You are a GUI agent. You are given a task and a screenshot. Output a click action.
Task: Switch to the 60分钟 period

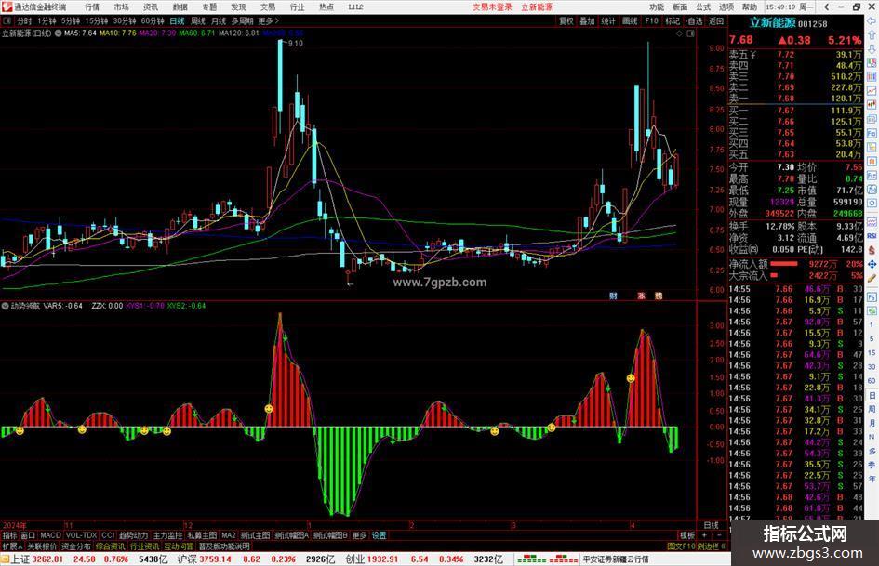click(153, 20)
